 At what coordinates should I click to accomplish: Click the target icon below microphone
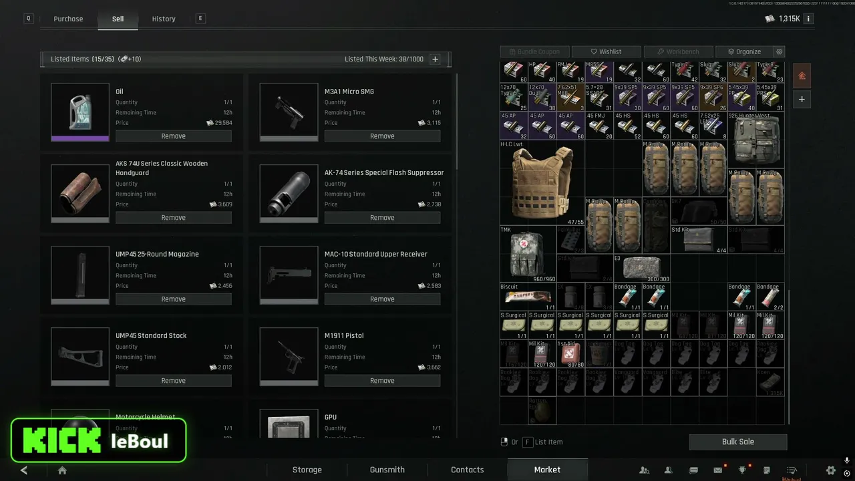click(x=847, y=474)
